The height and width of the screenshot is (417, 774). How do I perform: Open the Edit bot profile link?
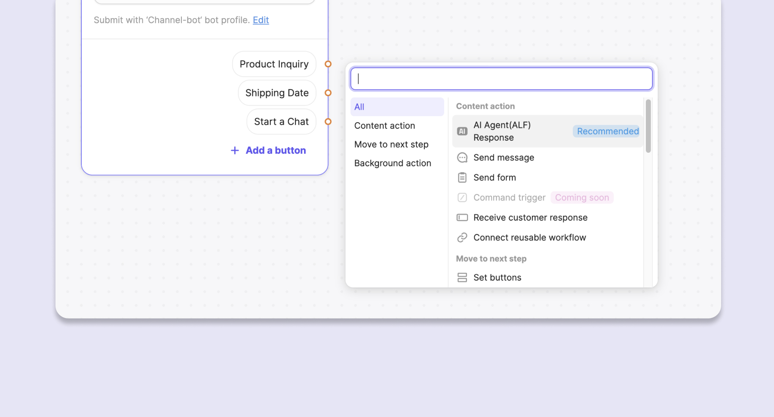point(261,20)
